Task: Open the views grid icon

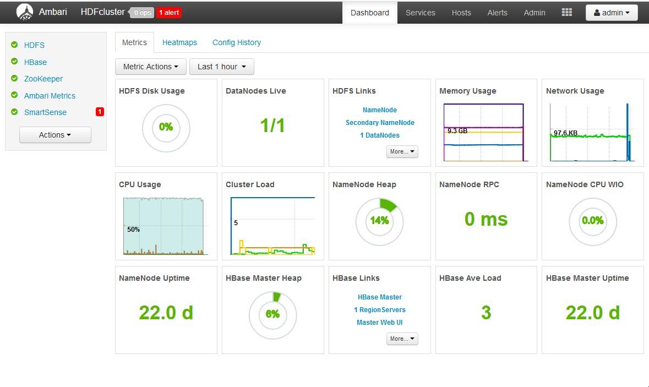Action: click(566, 12)
